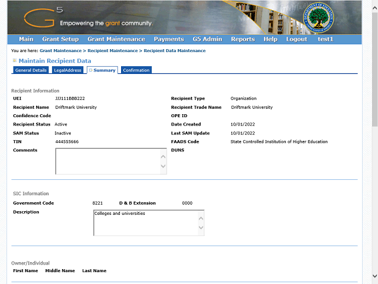Click scroll down arrow in Description box
Screen dimensions: 378x284
coord(201,227)
